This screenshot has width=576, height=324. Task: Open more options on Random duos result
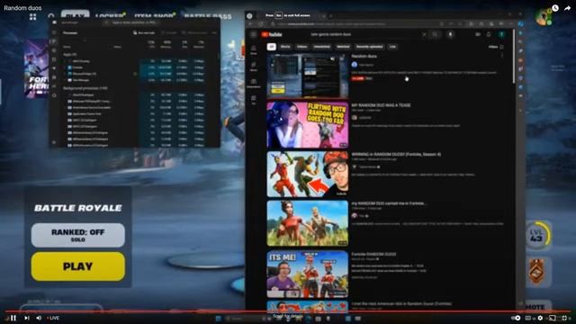tap(502, 56)
